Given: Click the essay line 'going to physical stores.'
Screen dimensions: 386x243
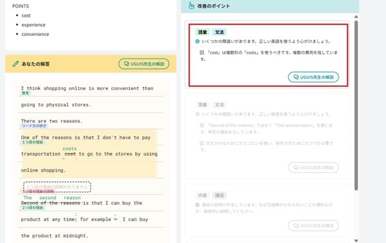Looking at the screenshot, I should 56,105.
